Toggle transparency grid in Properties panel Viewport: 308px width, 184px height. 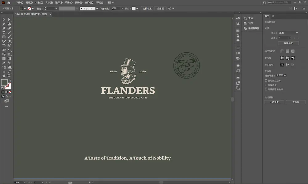293,51
